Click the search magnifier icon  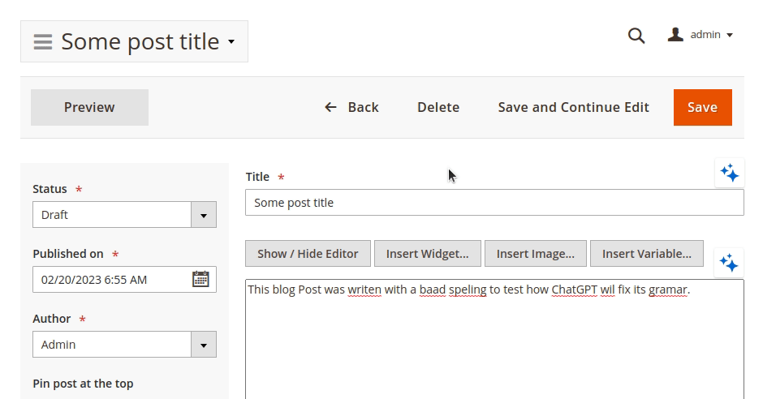pos(636,36)
